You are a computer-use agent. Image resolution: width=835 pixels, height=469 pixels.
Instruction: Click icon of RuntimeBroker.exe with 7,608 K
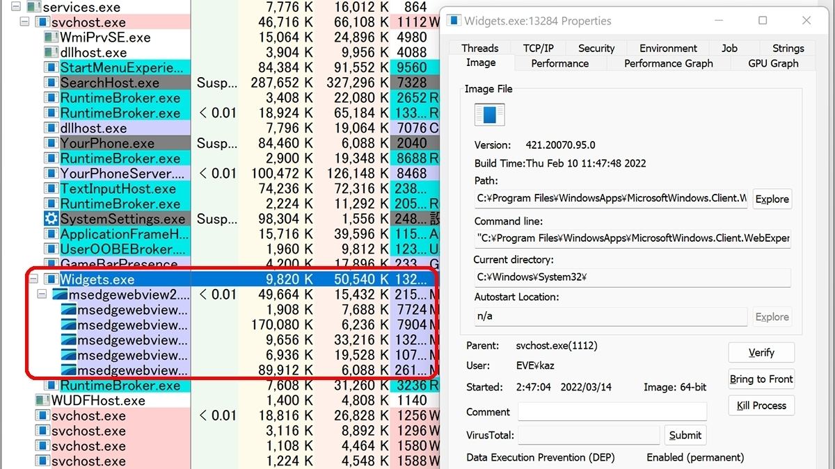tap(51, 386)
